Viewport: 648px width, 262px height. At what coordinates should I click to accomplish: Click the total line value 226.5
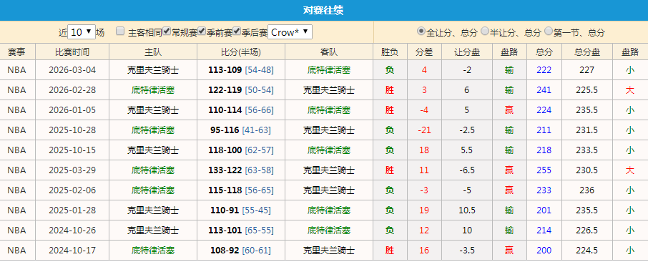tap(587, 230)
